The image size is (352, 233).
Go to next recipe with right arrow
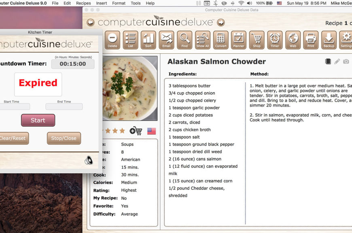pos(221,22)
